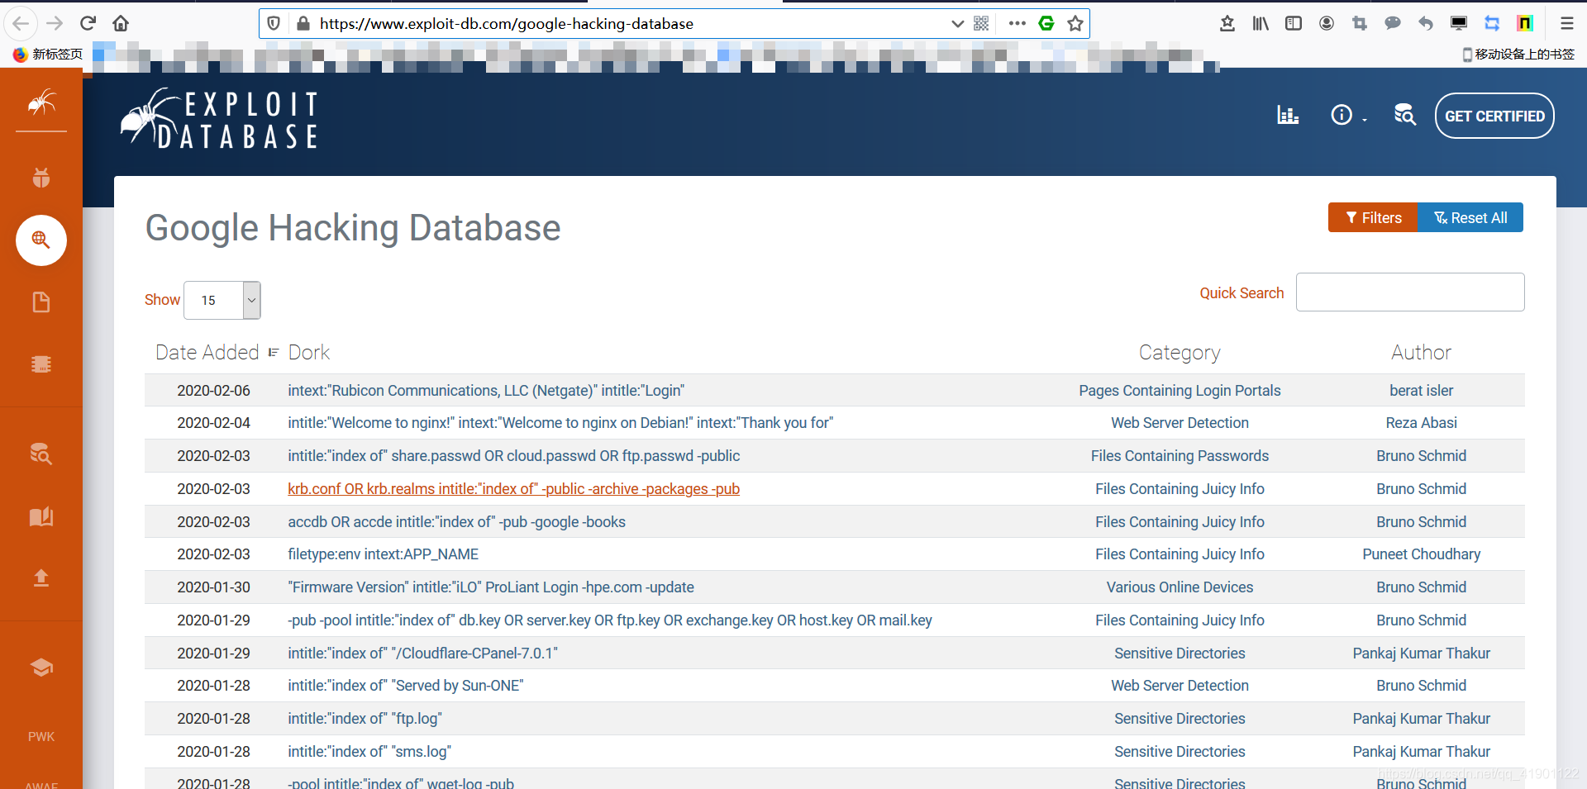Click the Reset All button

pos(1471,217)
